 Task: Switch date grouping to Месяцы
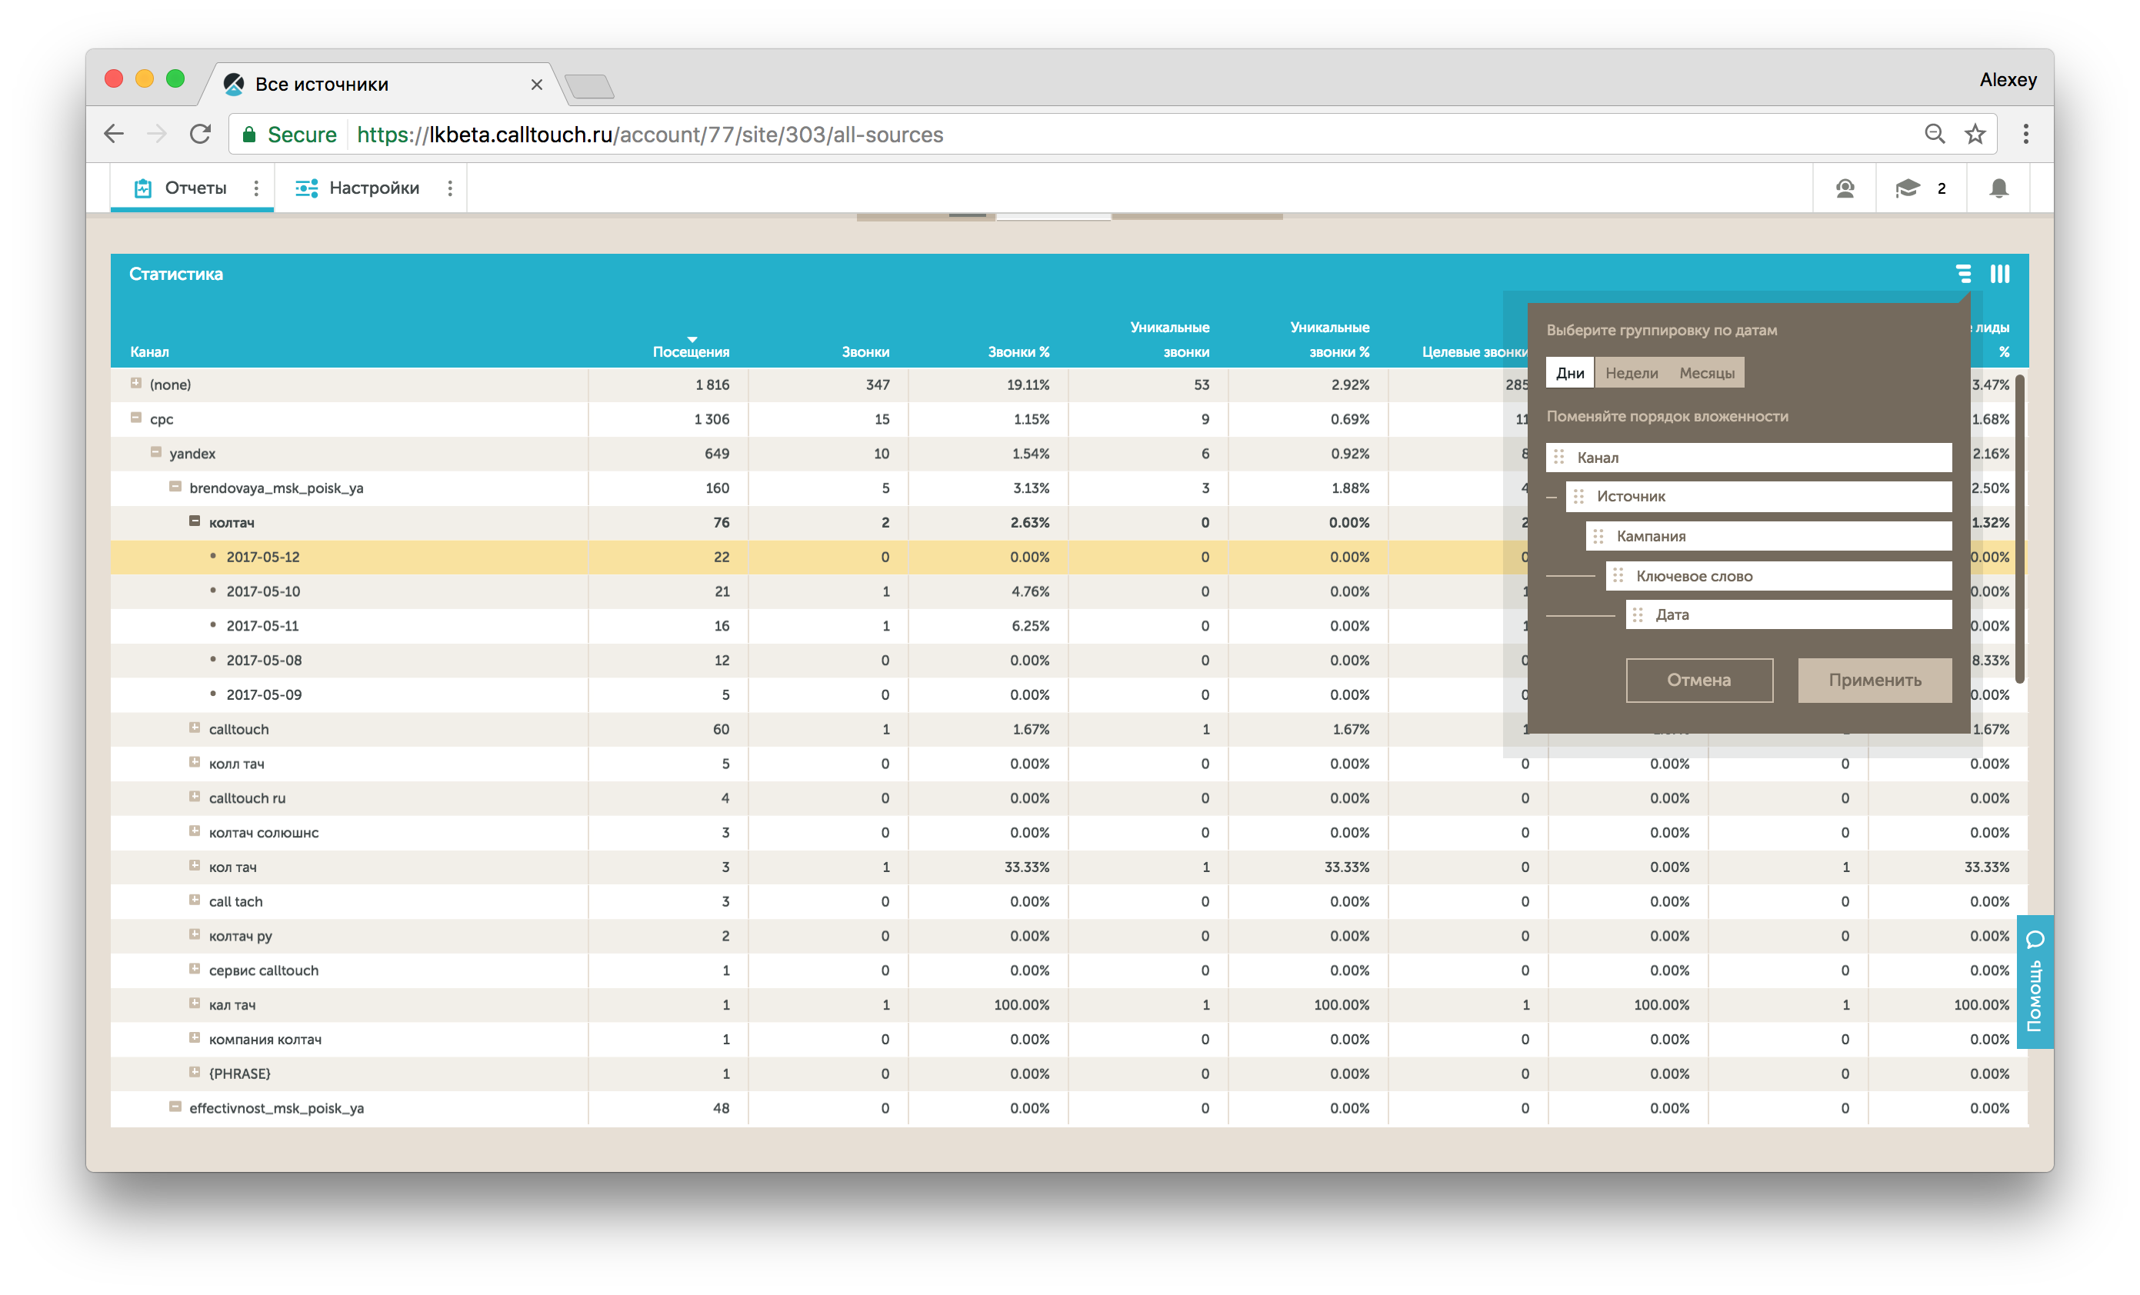pyautogui.click(x=1707, y=373)
